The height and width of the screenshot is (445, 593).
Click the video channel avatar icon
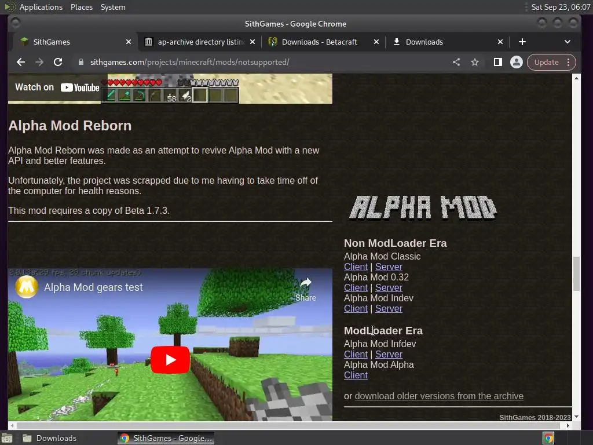(x=27, y=287)
